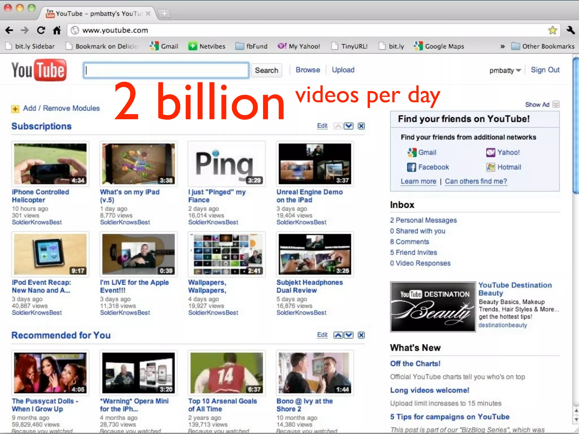Open Long videos welcome! announcement
The width and height of the screenshot is (579, 434).
coord(429,390)
